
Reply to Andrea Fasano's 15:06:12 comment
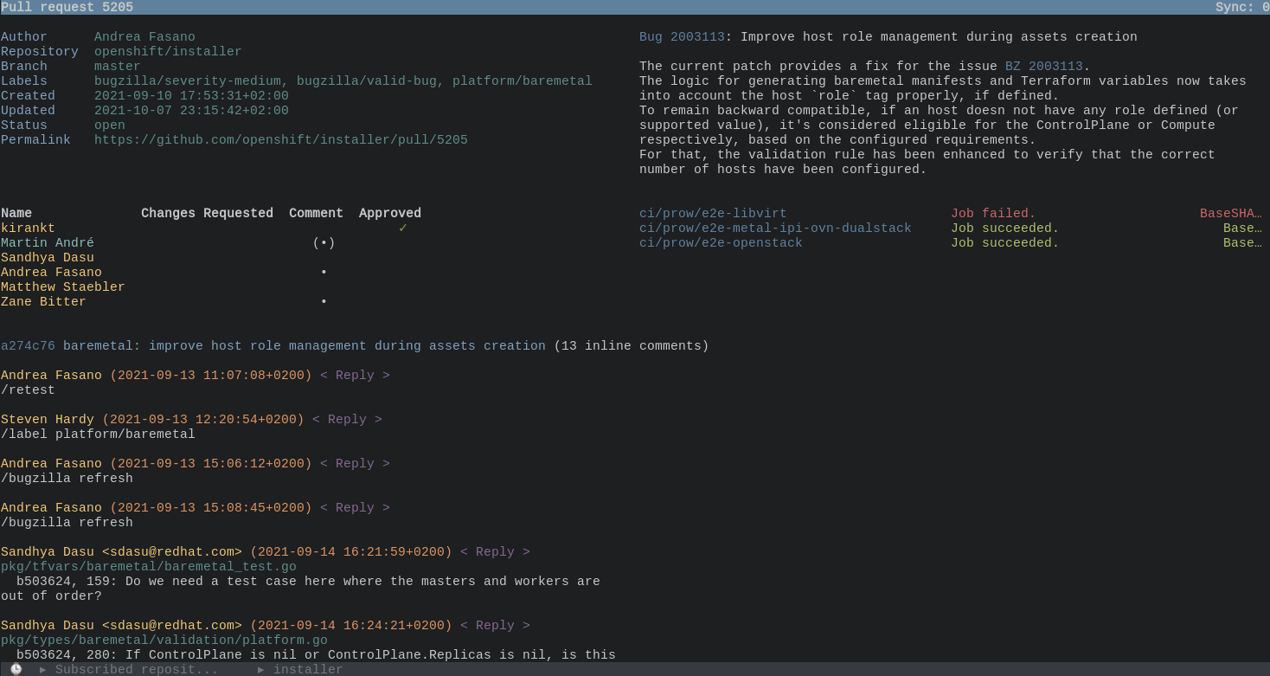[x=355, y=464]
